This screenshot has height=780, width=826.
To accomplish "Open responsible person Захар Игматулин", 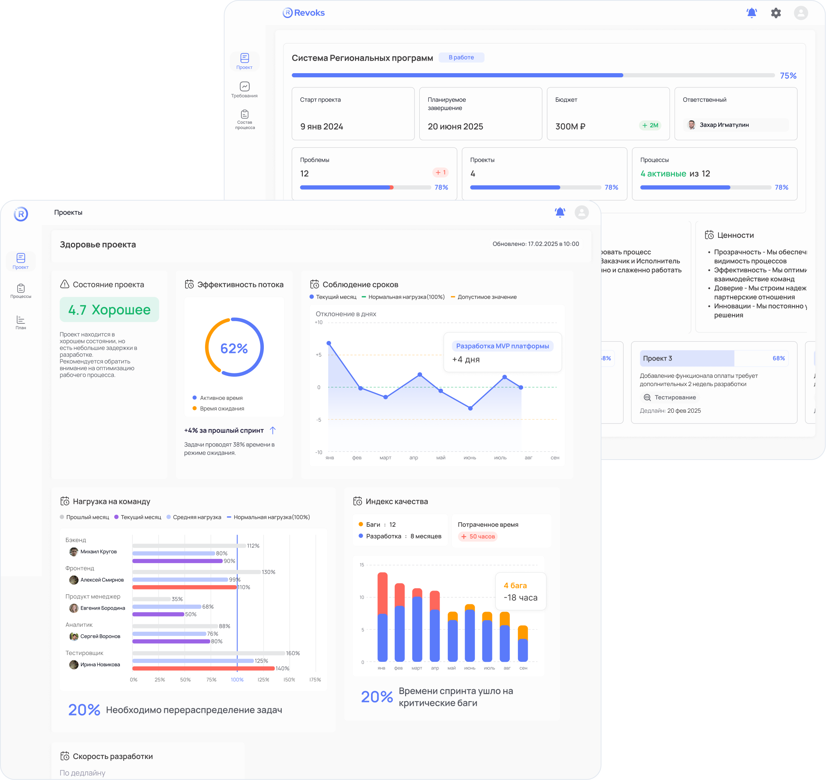I will [735, 125].
